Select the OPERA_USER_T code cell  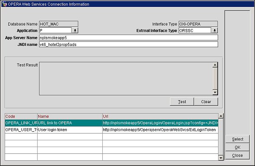pos(21,130)
